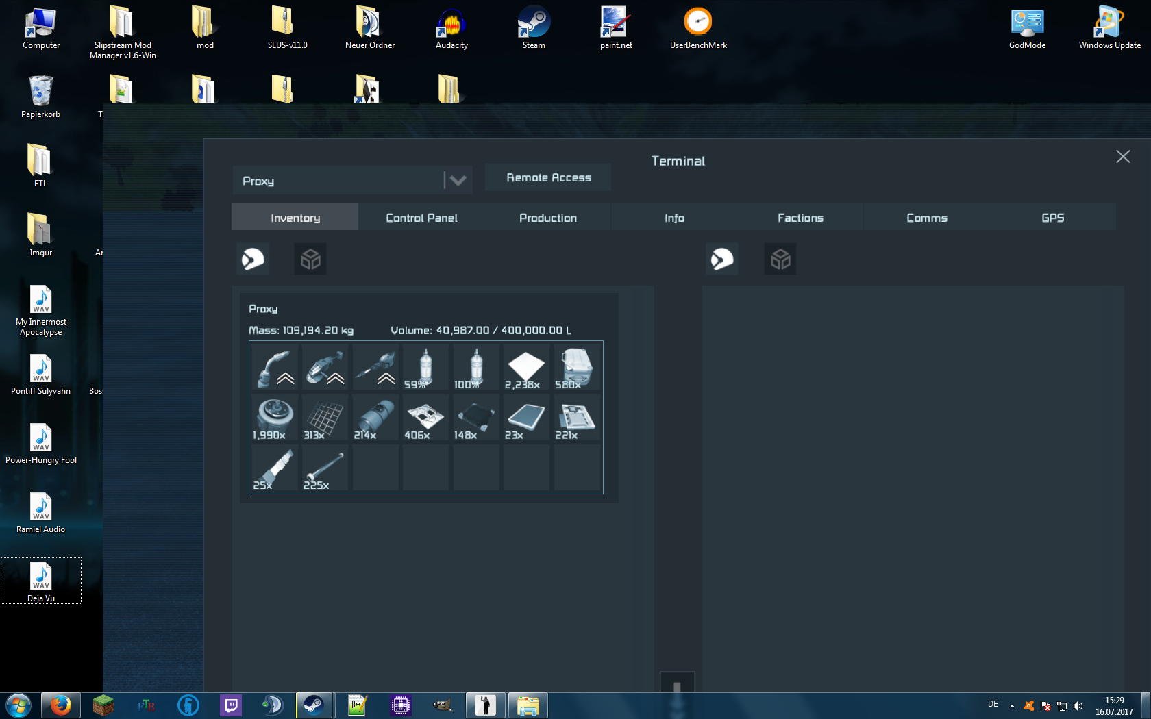Screen dimensions: 1151x719
Task: Toggle left storage cube filter
Action: pyautogui.click(x=310, y=259)
